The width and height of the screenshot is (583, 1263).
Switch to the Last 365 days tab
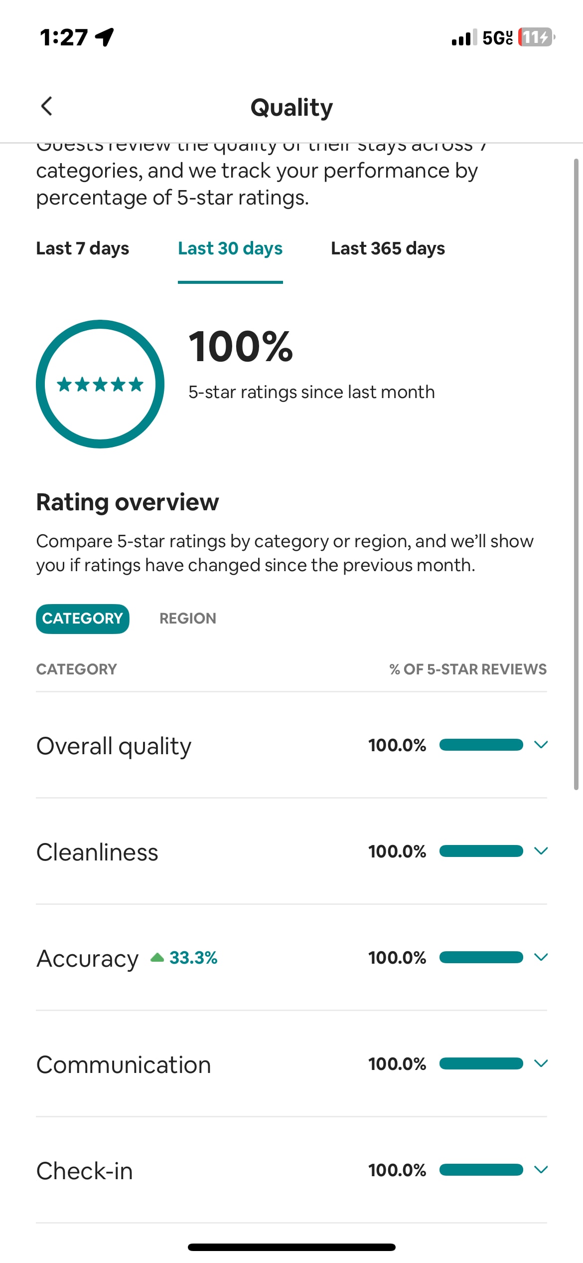(388, 248)
